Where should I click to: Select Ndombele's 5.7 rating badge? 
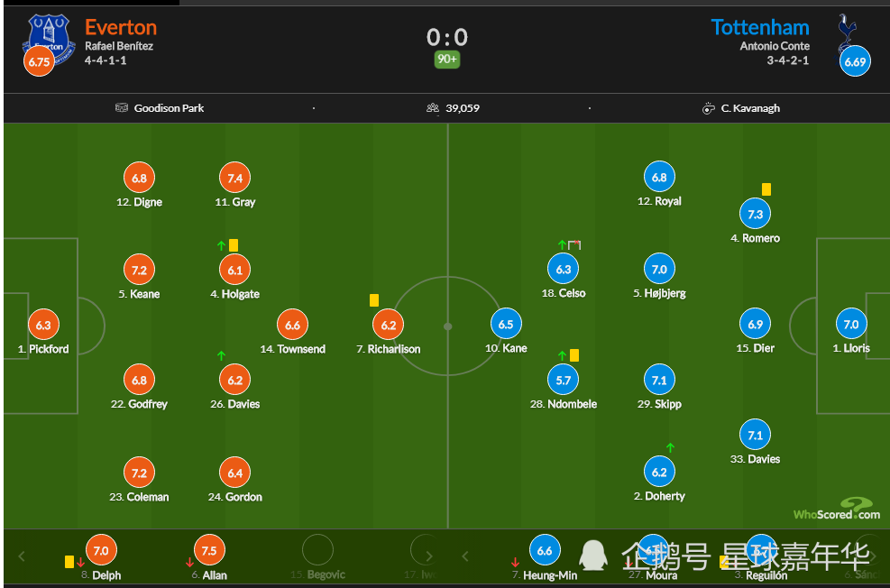[x=563, y=380]
